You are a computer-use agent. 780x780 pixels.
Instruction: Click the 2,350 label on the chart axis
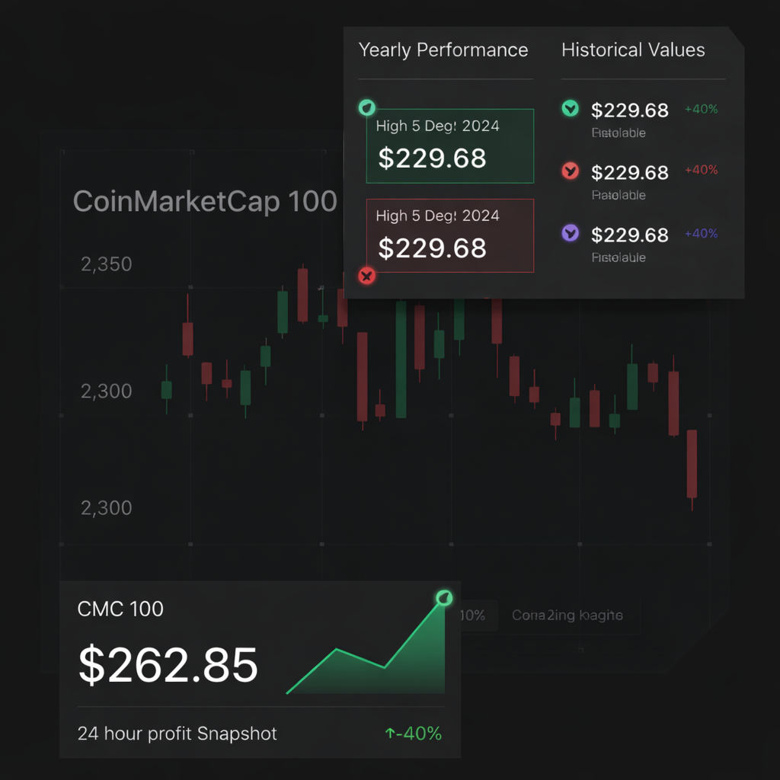106,265
